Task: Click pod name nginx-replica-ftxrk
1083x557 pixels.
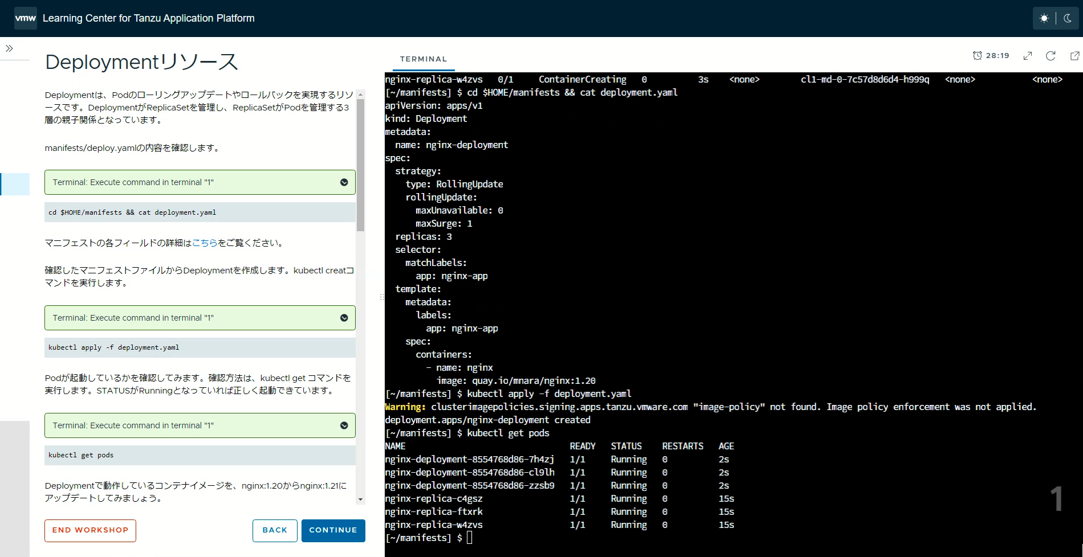Action: tap(434, 512)
